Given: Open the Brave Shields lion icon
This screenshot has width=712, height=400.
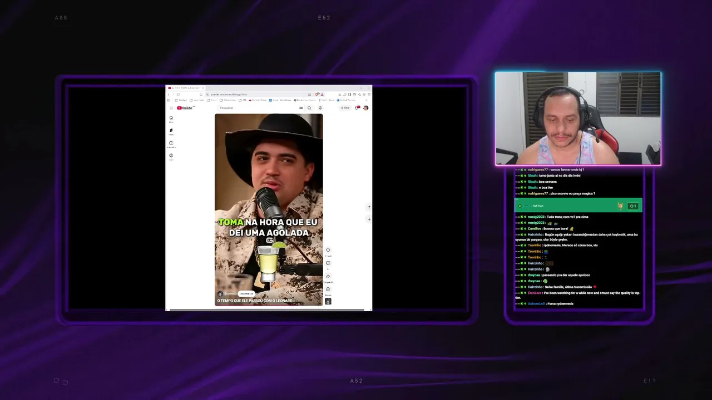Looking at the screenshot, I should [317, 94].
